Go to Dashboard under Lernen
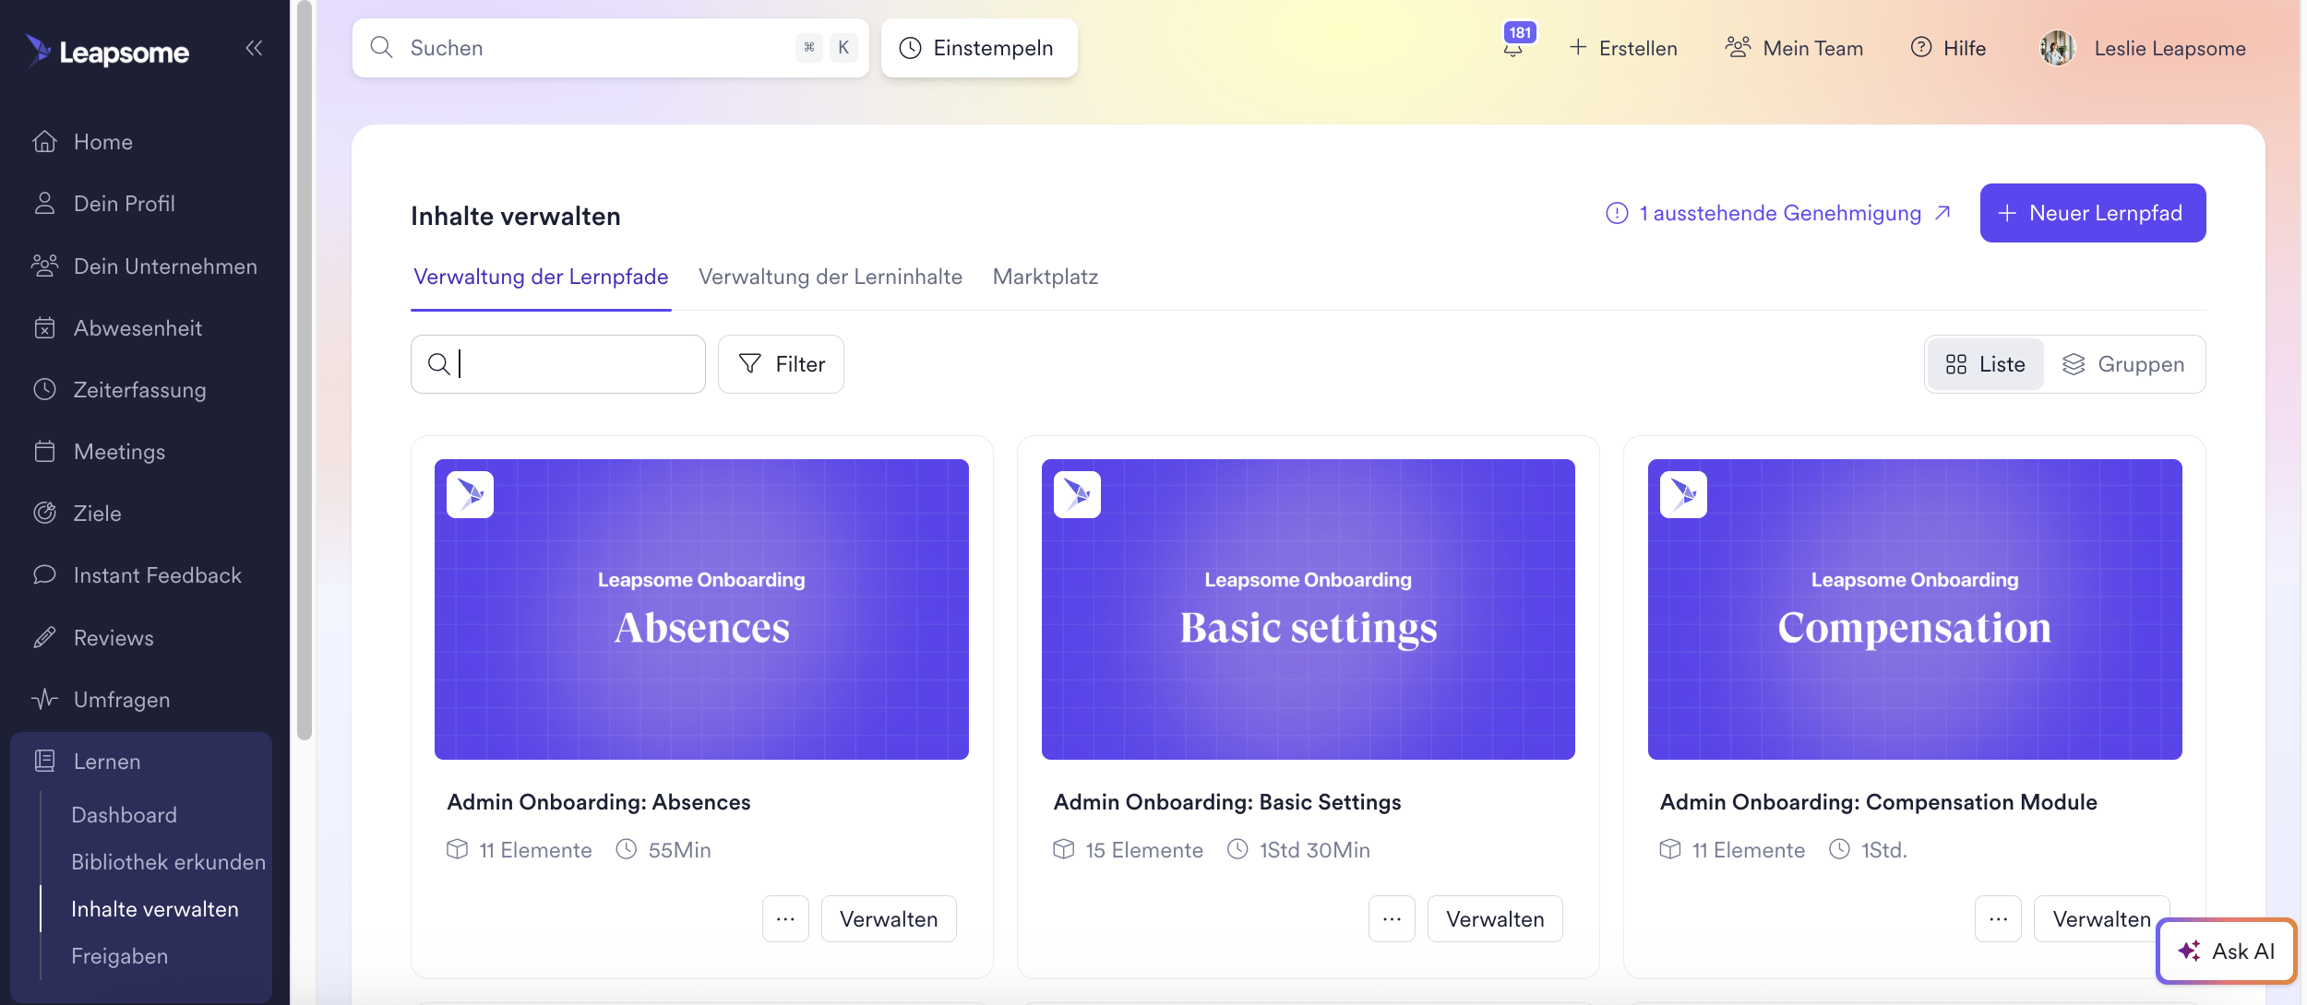Screen dimensions: 2307x1005 [125, 815]
